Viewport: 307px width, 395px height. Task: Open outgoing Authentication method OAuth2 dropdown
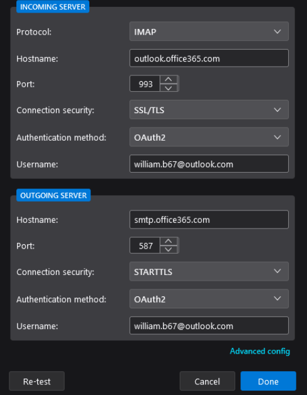[209, 299]
